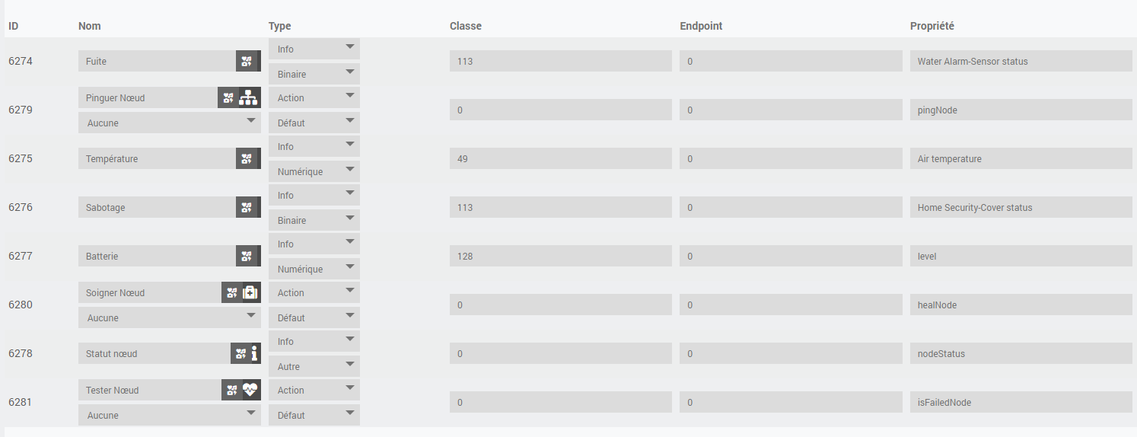1137x437 pixels.
Task: Click the Classe field of the Fuite row
Action: [561, 61]
